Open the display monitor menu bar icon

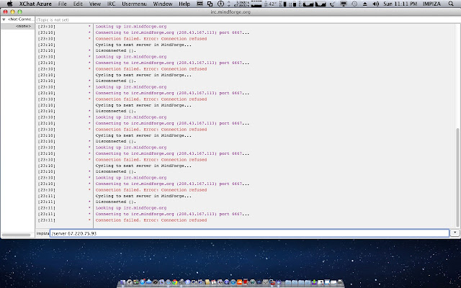point(344,4)
